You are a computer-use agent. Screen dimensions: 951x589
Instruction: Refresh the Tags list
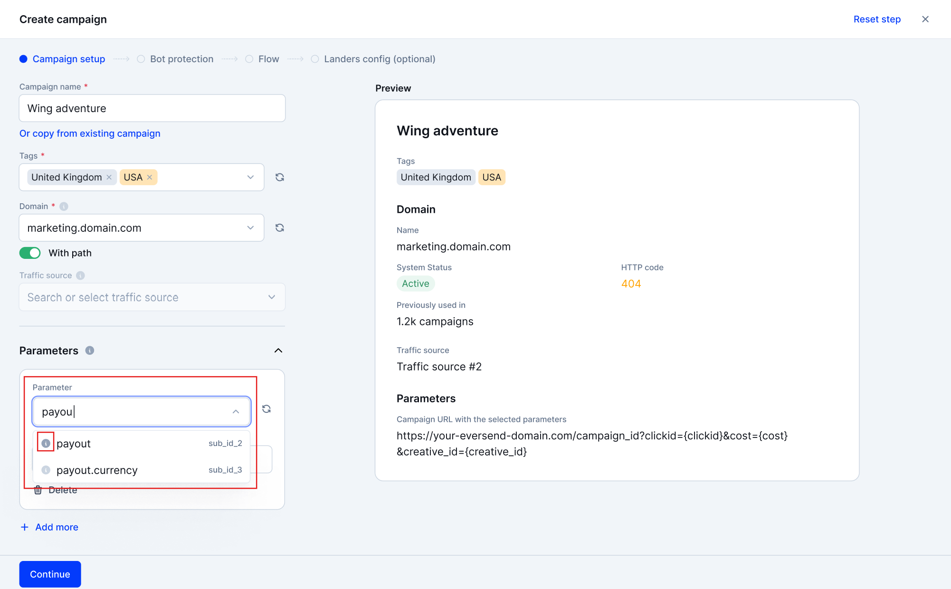point(280,177)
